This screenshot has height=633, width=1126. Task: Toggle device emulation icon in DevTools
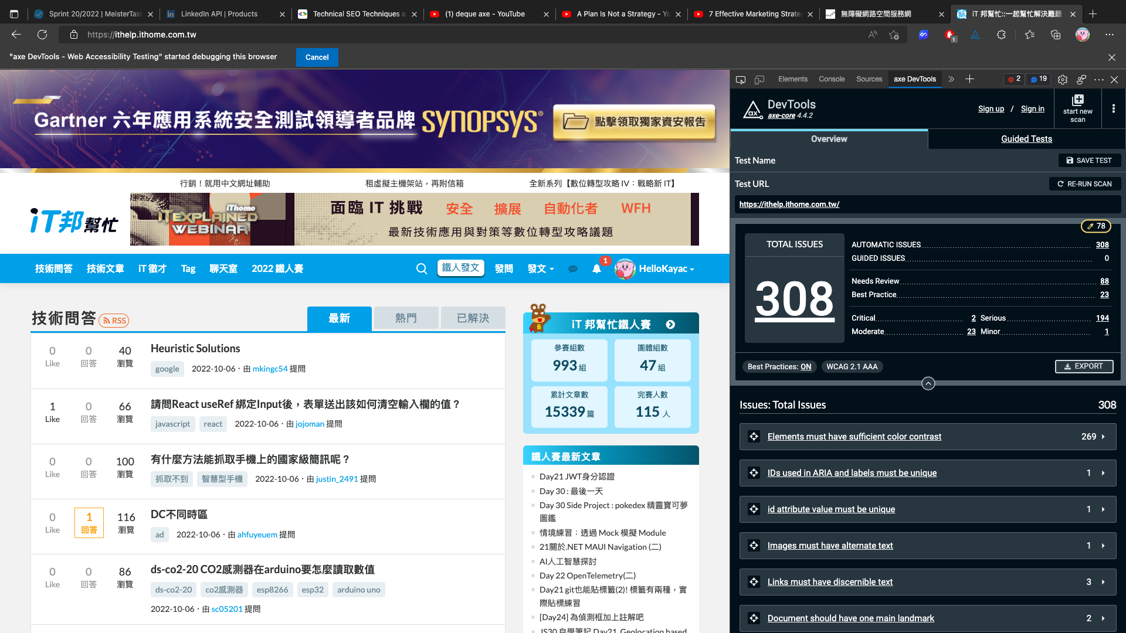[759, 79]
